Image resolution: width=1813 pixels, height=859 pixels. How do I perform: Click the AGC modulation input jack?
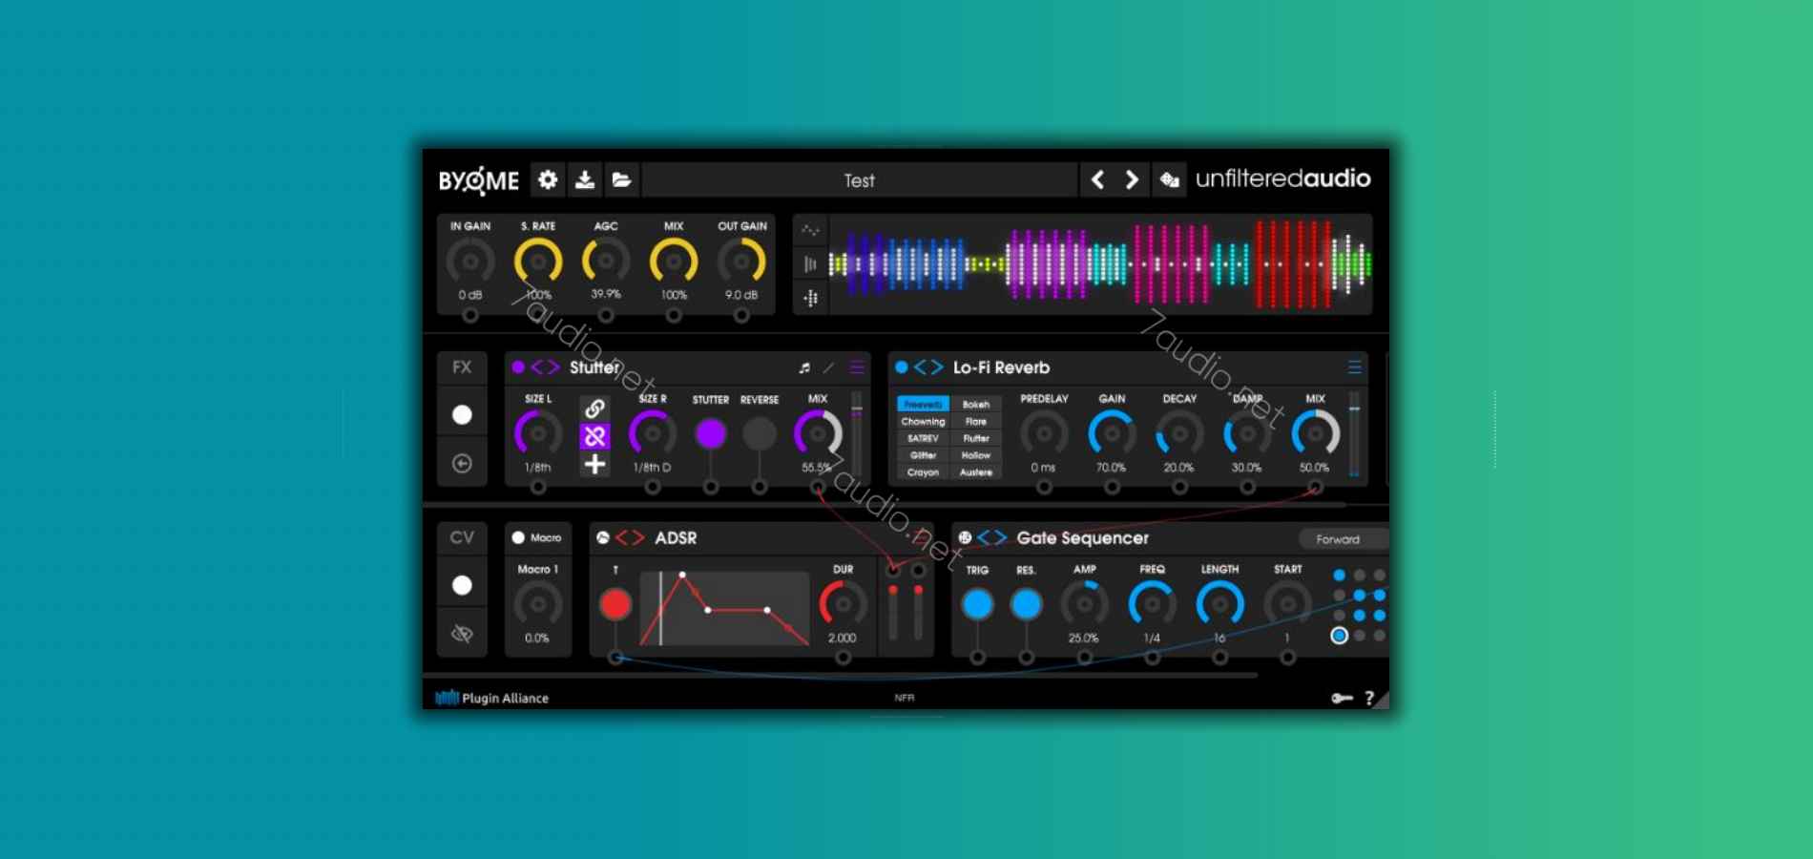pos(606,315)
